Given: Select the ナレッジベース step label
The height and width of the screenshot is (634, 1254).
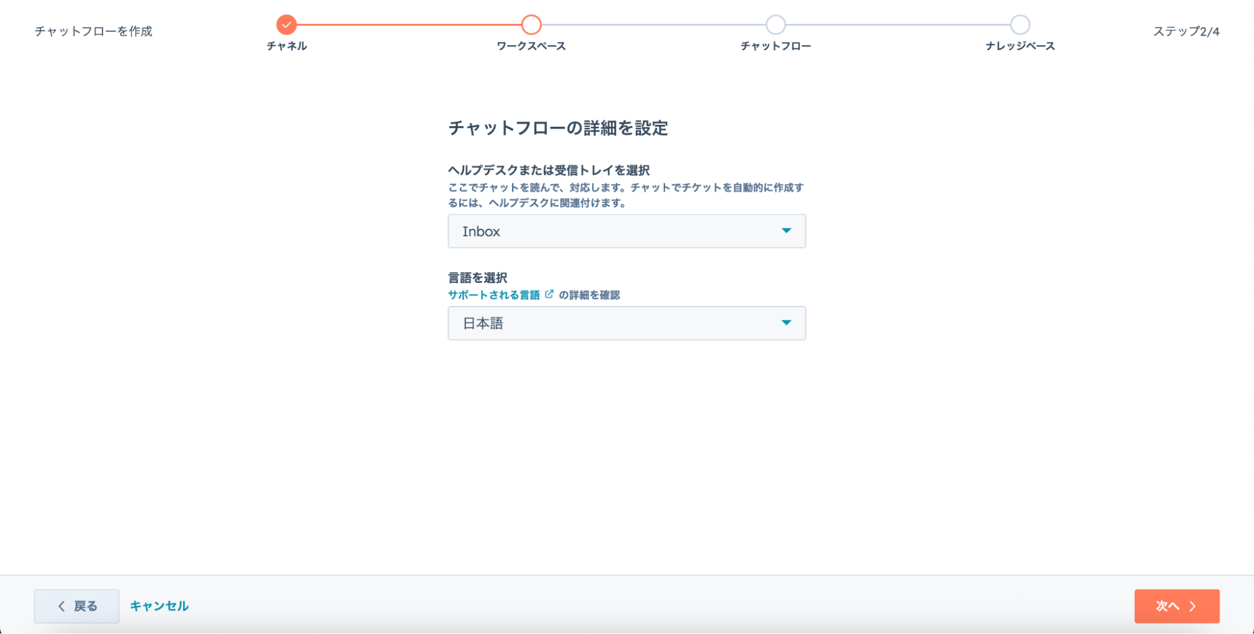Looking at the screenshot, I should pos(1019,46).
